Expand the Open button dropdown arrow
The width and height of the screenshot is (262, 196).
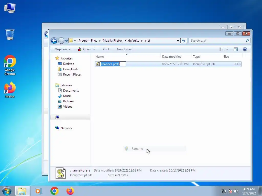(x=94, y=49)
